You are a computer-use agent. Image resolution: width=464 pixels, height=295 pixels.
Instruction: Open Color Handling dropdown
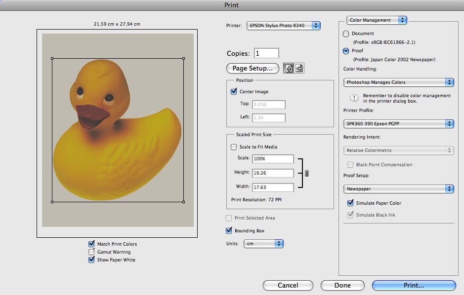398,82
